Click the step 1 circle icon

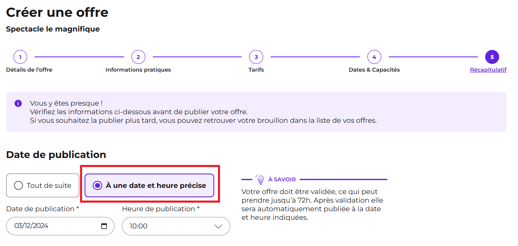20,57
